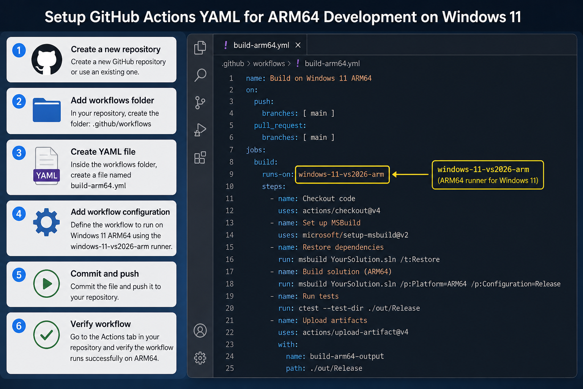
Task: Open the Manage gear icon
Action: coord(200,358)
